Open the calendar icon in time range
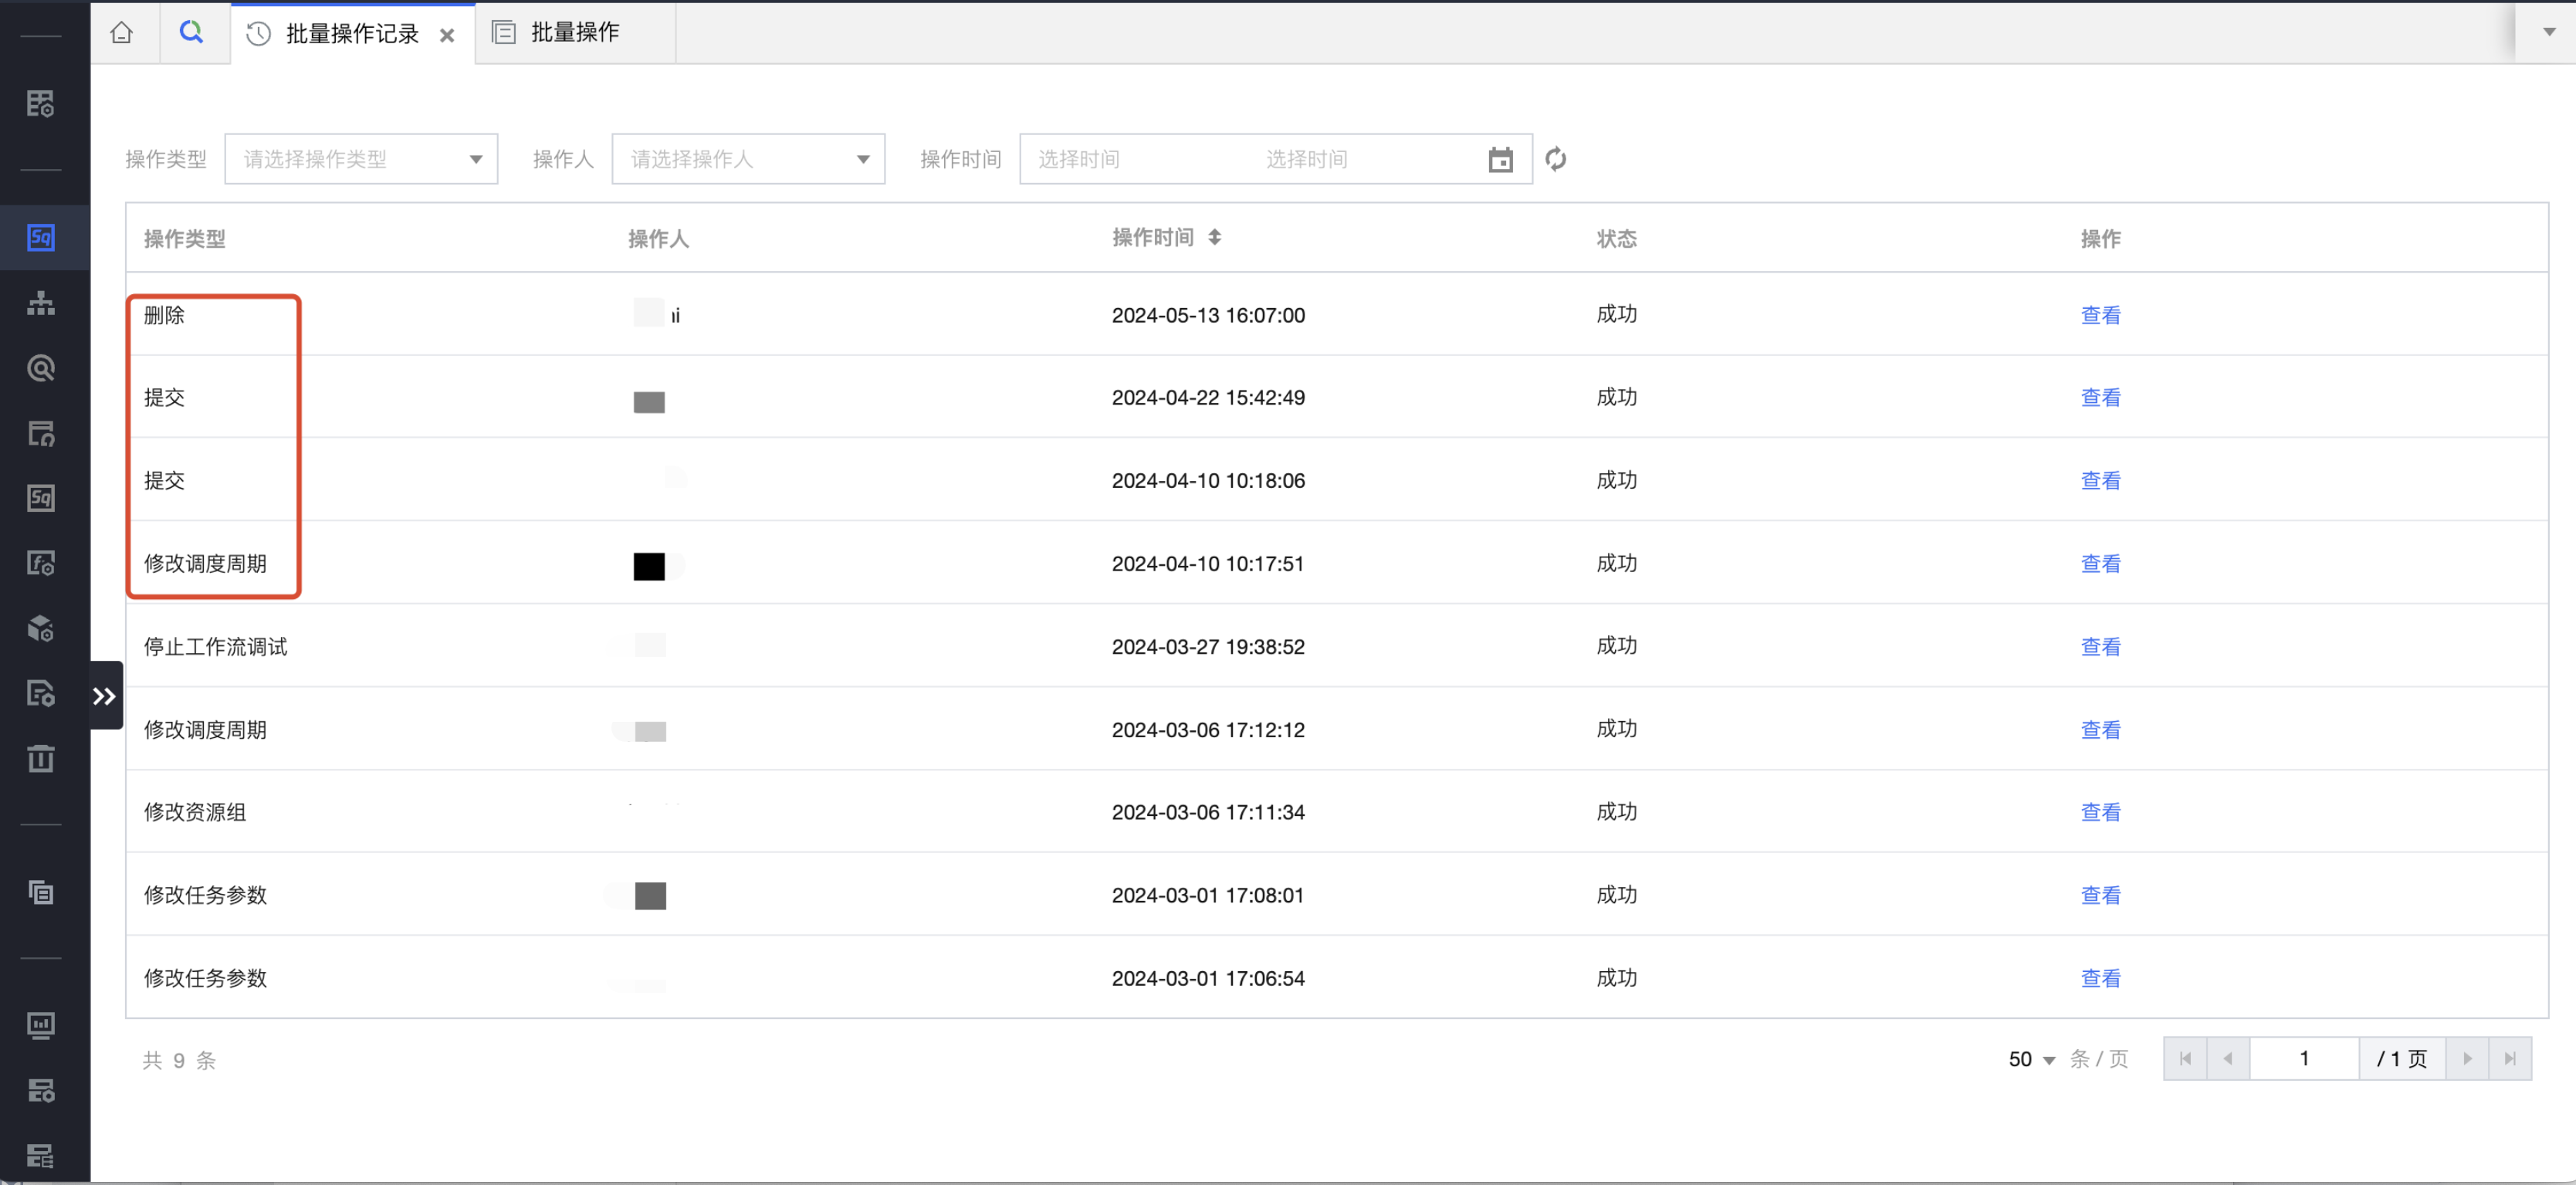2576x1185 pixels. coord(1500,159)
